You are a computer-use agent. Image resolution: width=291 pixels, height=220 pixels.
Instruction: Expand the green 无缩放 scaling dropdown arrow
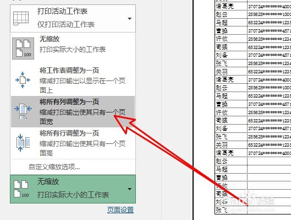pyautogui.click(x=130, y=189)
